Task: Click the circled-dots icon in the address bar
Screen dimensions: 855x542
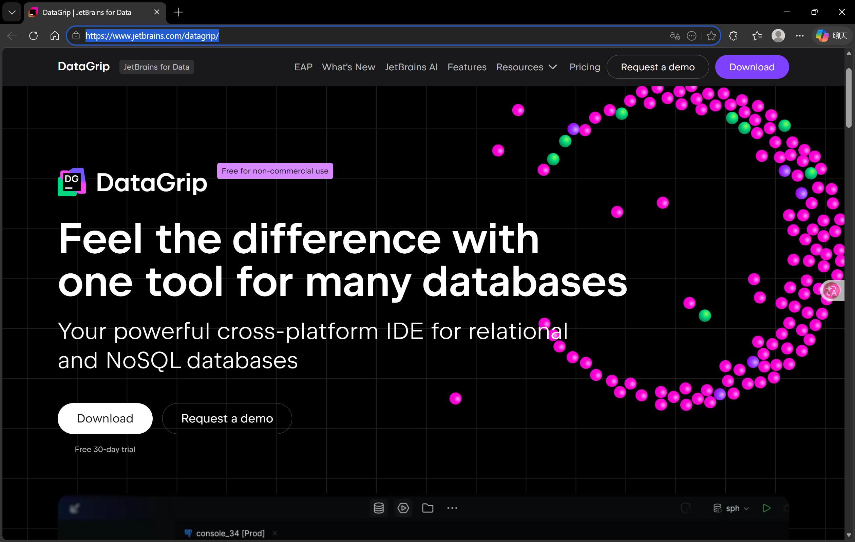Action: point(692,36)
